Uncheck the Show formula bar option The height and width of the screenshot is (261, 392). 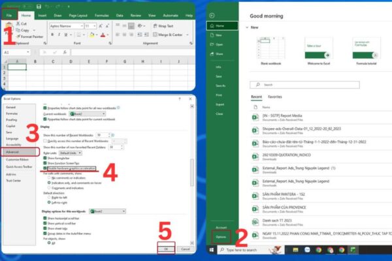[45, 157]
